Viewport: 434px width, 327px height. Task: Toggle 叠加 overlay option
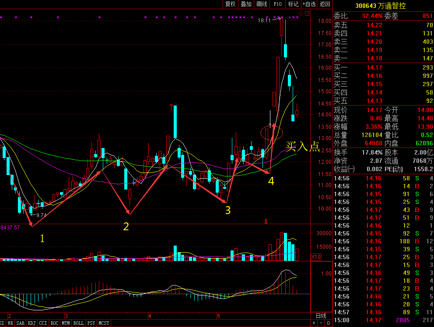pos(246,4)
